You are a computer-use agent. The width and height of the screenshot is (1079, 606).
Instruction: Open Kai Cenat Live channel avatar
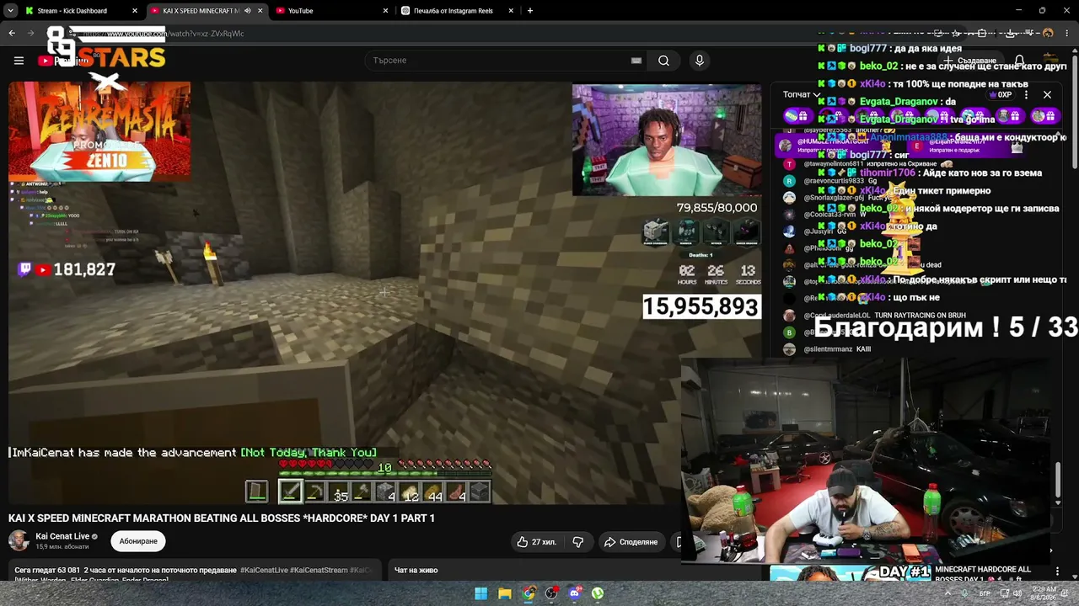(x=19, y=540)
